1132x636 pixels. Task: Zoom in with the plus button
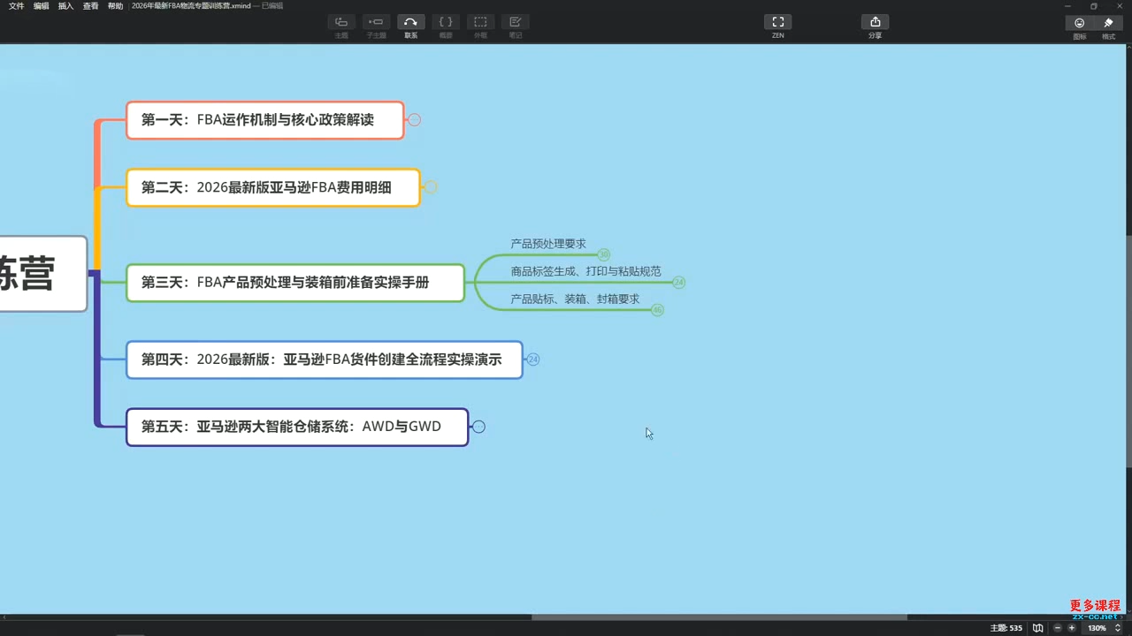click(1072, 628)
